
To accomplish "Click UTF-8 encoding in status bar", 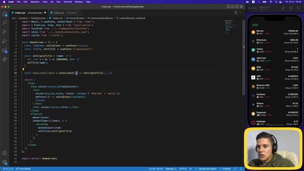I will 183,169.
